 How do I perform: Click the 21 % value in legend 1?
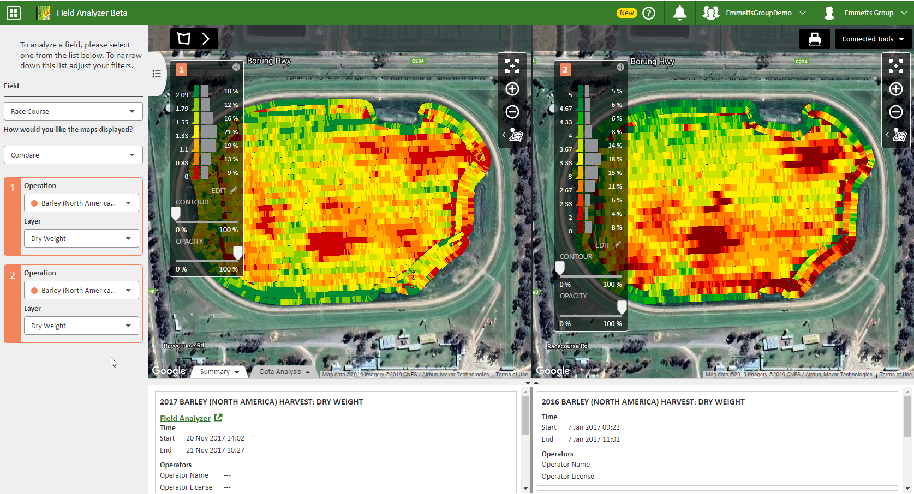(x=231, y=132)
